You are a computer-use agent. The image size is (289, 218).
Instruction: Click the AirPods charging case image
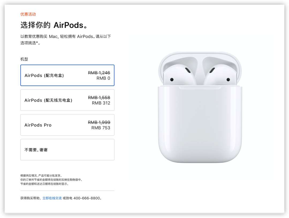pyautogui.click(x=200, y=107)
